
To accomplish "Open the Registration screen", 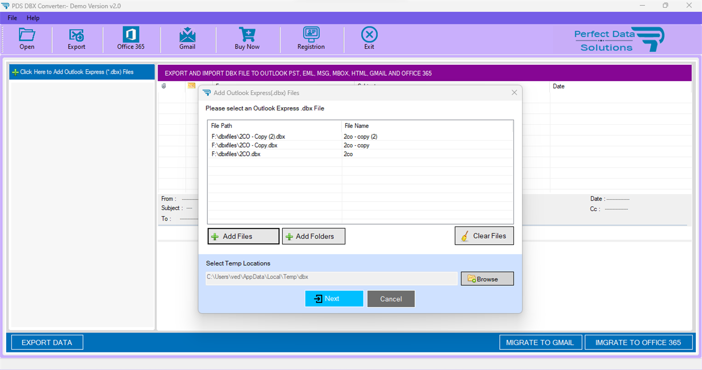I will click(311, 39).
